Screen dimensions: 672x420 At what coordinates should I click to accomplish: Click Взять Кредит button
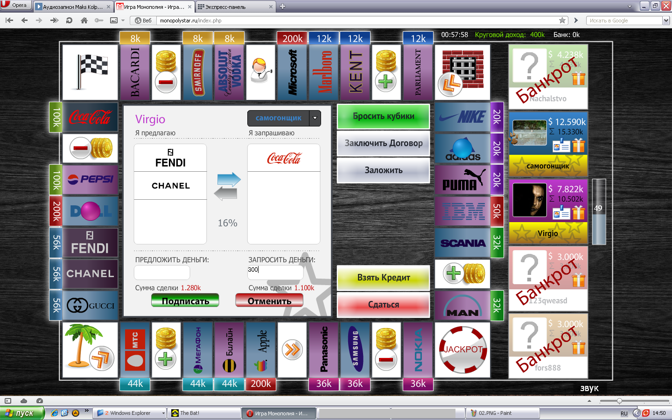pos(383,278)
